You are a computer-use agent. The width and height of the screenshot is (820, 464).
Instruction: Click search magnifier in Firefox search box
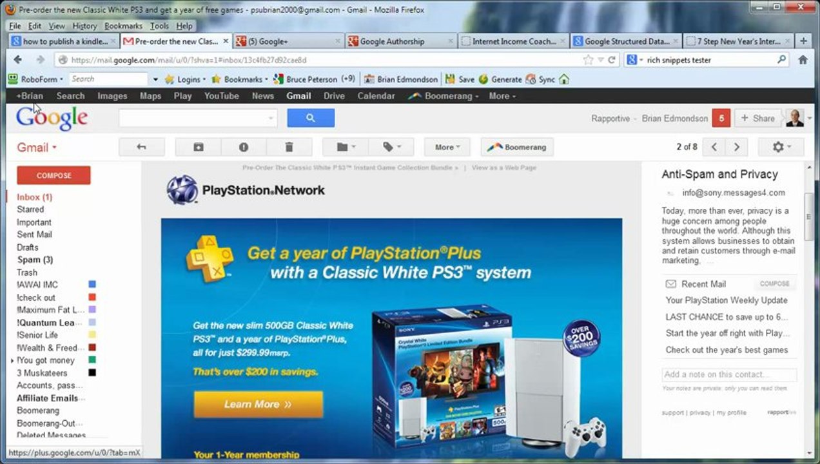781,60
